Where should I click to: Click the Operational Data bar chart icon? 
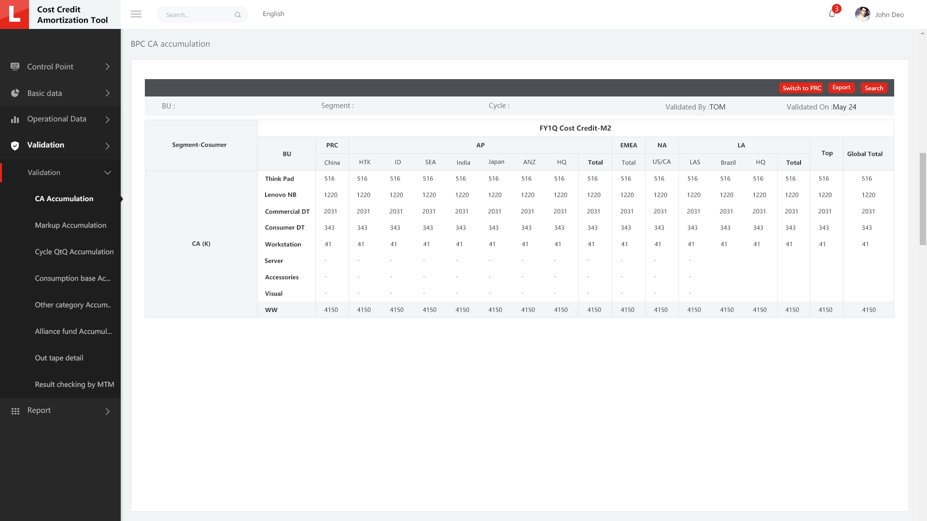15,119
